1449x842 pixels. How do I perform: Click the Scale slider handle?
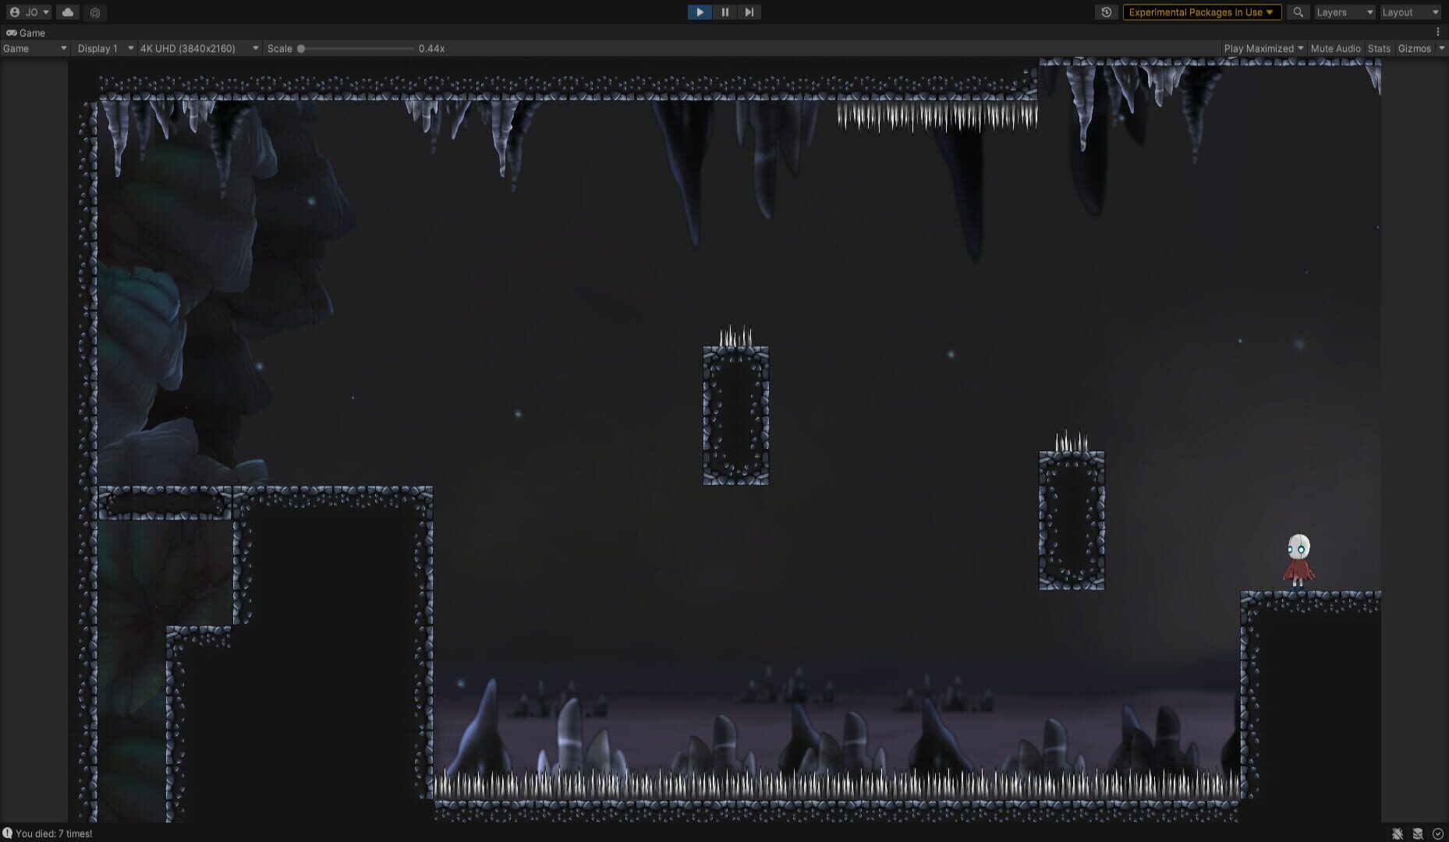pyautogui.click(x=301, y=48)
